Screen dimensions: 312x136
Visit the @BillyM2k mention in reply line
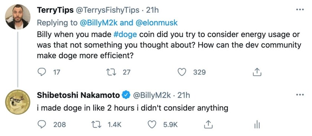(99, 23)
